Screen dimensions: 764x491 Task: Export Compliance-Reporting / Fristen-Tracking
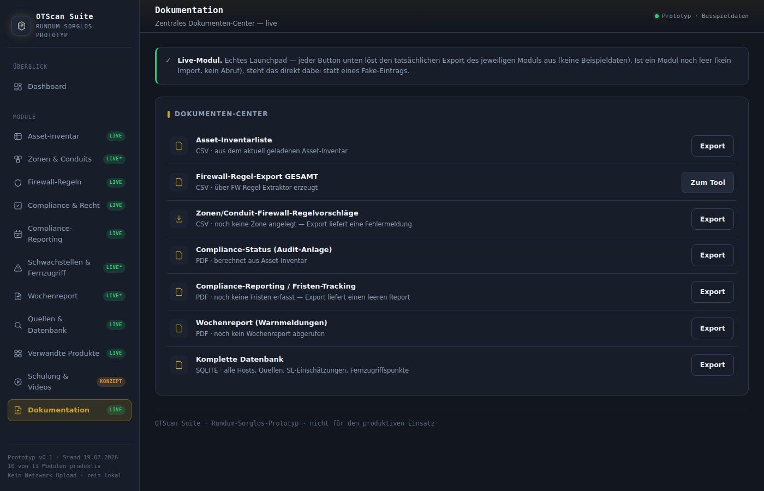pyautogui.click(x=712, y=292)
